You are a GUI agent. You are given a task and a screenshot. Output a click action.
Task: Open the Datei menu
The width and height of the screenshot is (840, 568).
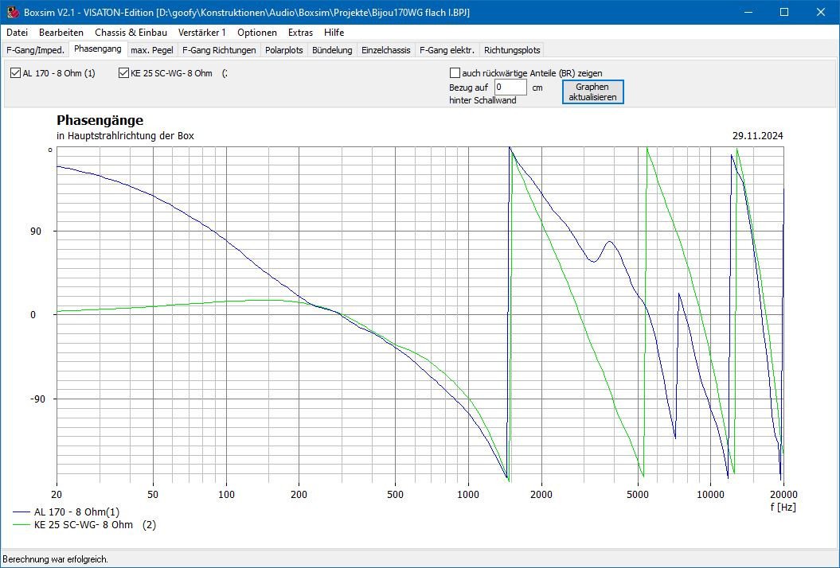click(x=17, y=33)
